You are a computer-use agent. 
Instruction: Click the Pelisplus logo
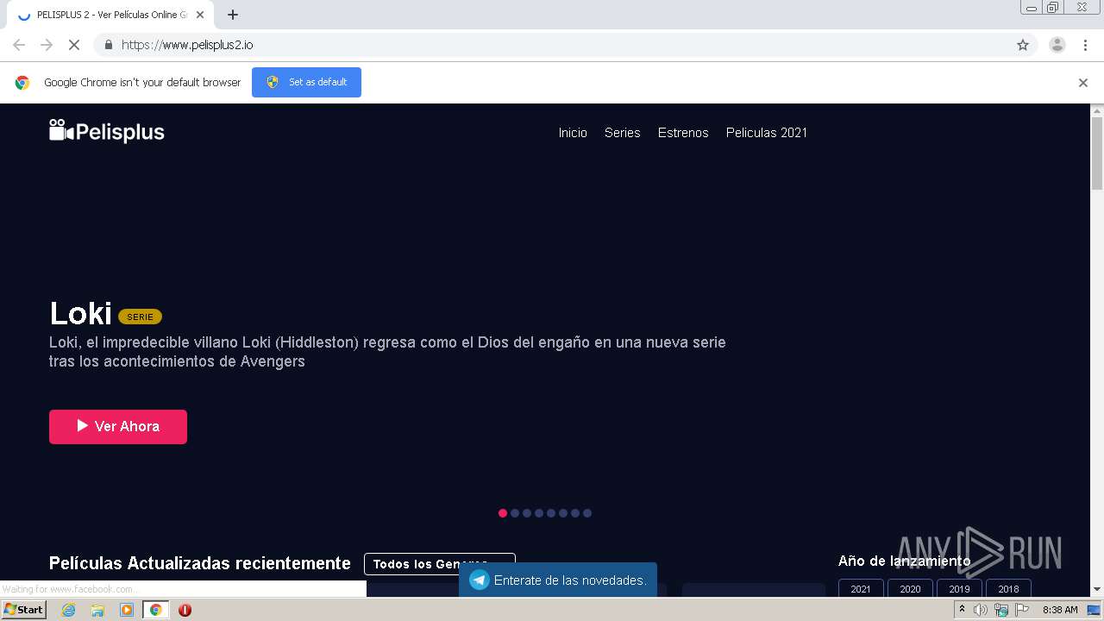pos(106,132)
